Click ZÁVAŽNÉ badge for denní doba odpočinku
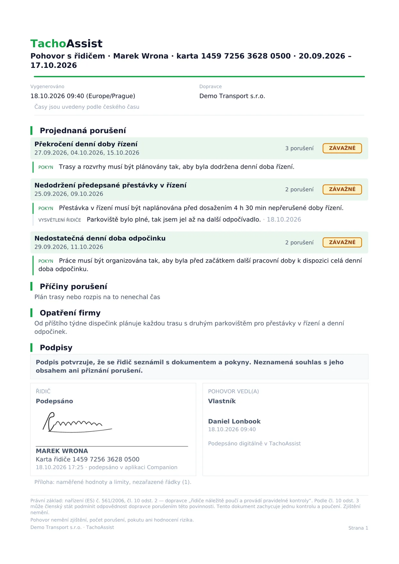The height and width of the screenshot is (564, 399). [342, 242]
